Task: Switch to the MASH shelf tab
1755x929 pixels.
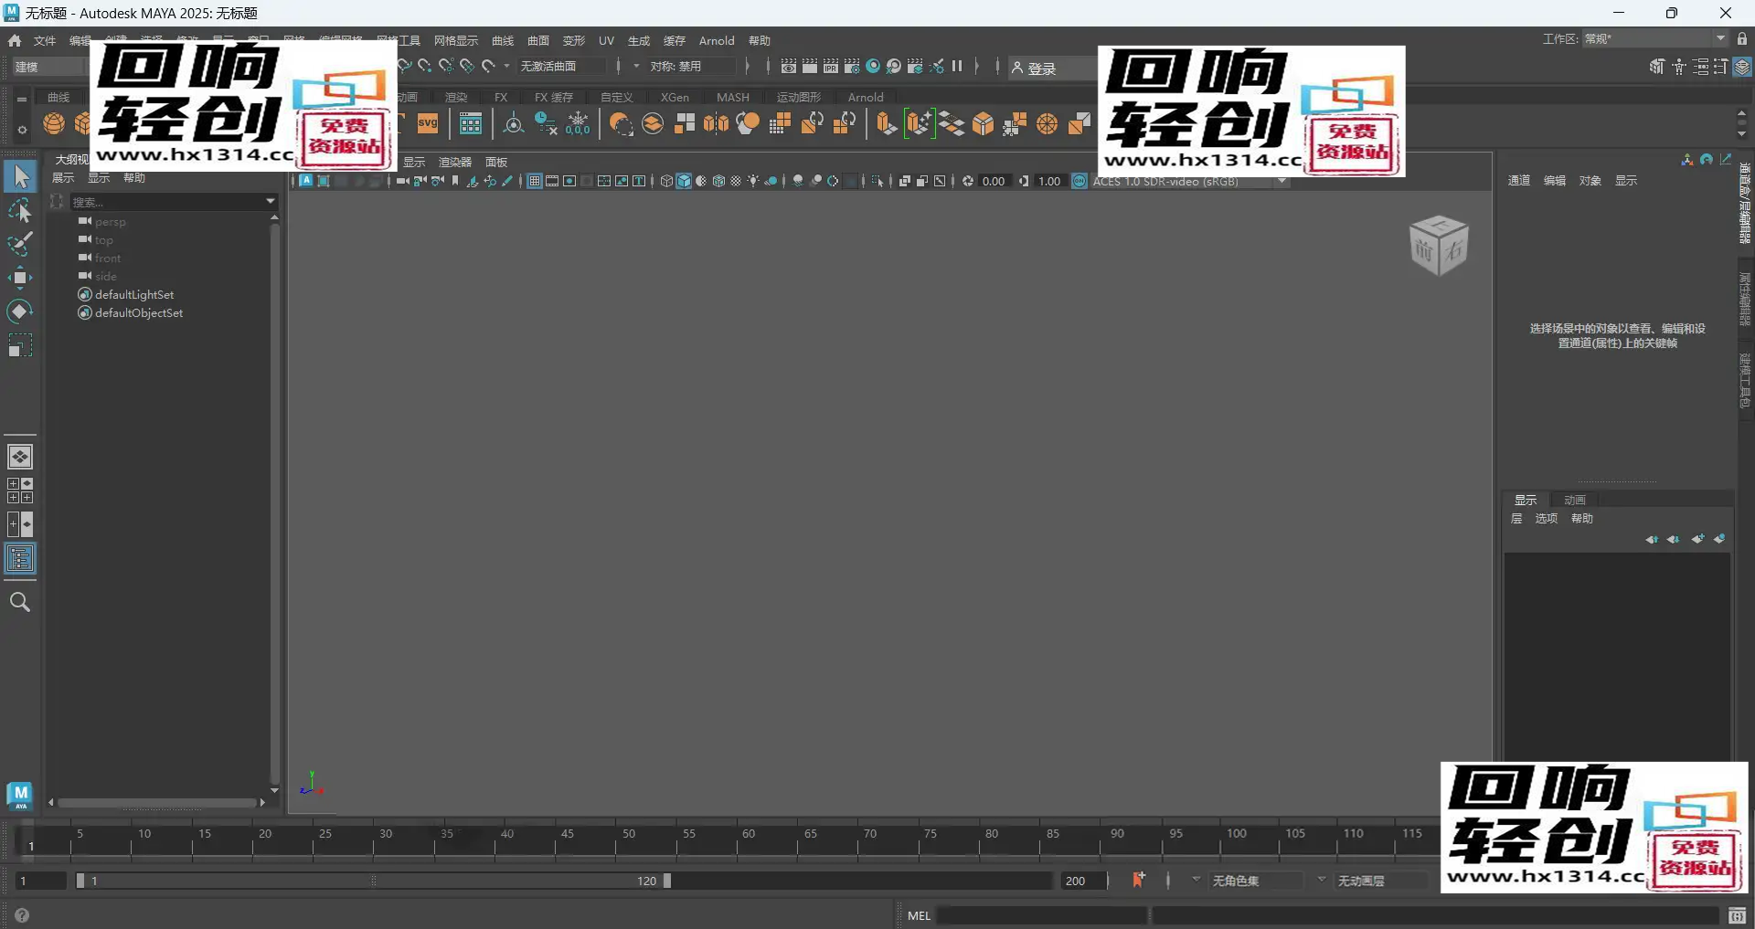Action: pos(733,97)
